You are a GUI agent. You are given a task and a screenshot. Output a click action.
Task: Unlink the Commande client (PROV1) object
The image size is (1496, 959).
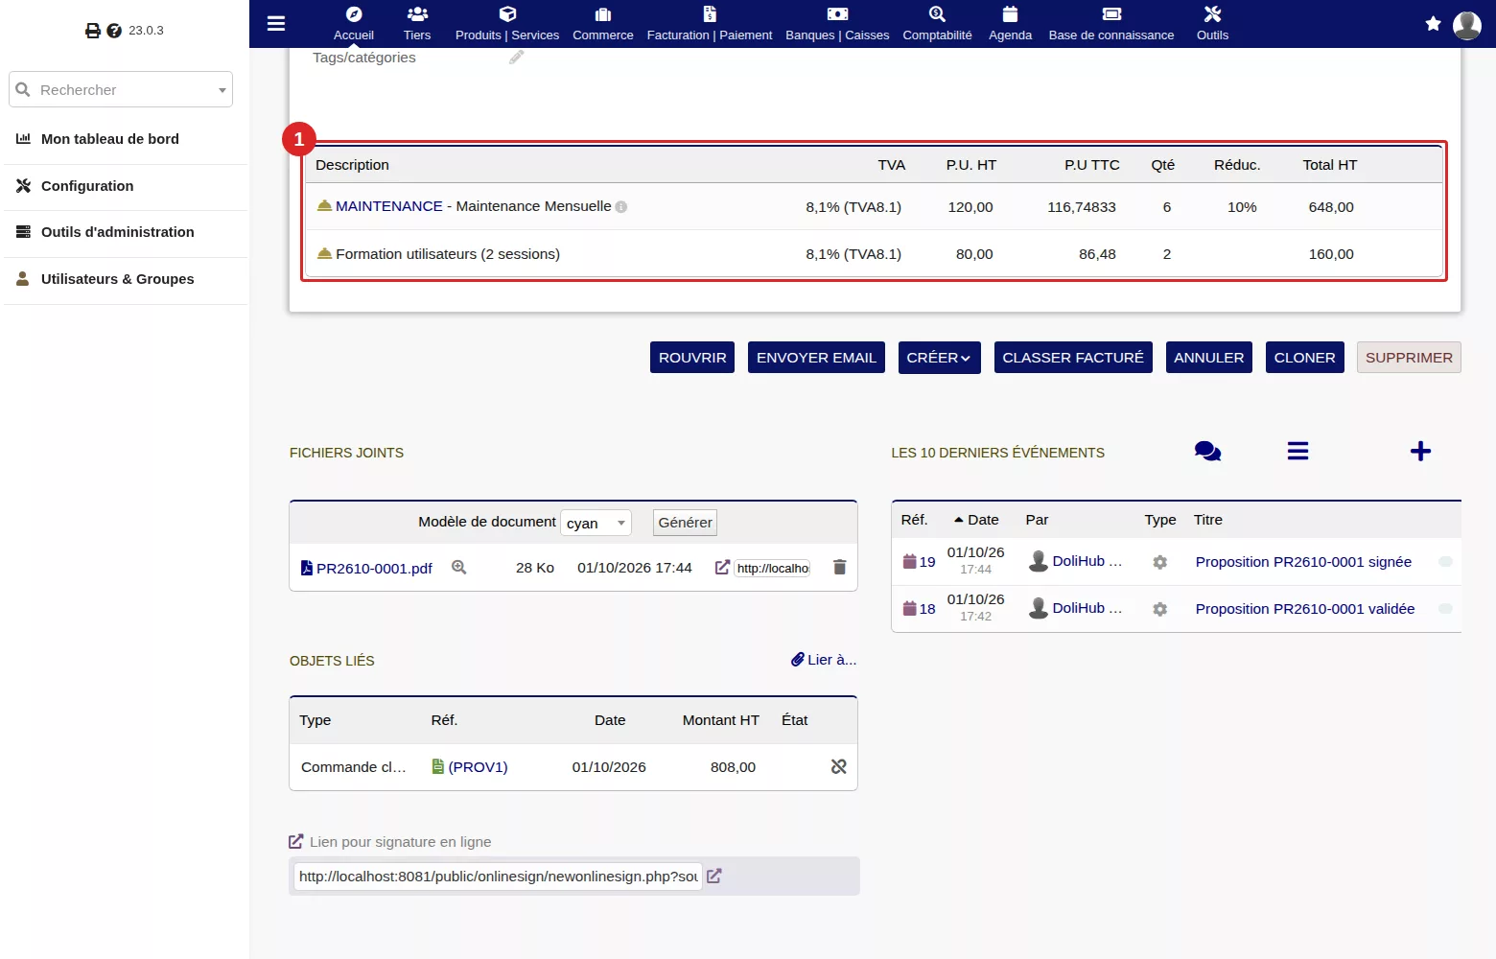[839, 766]
